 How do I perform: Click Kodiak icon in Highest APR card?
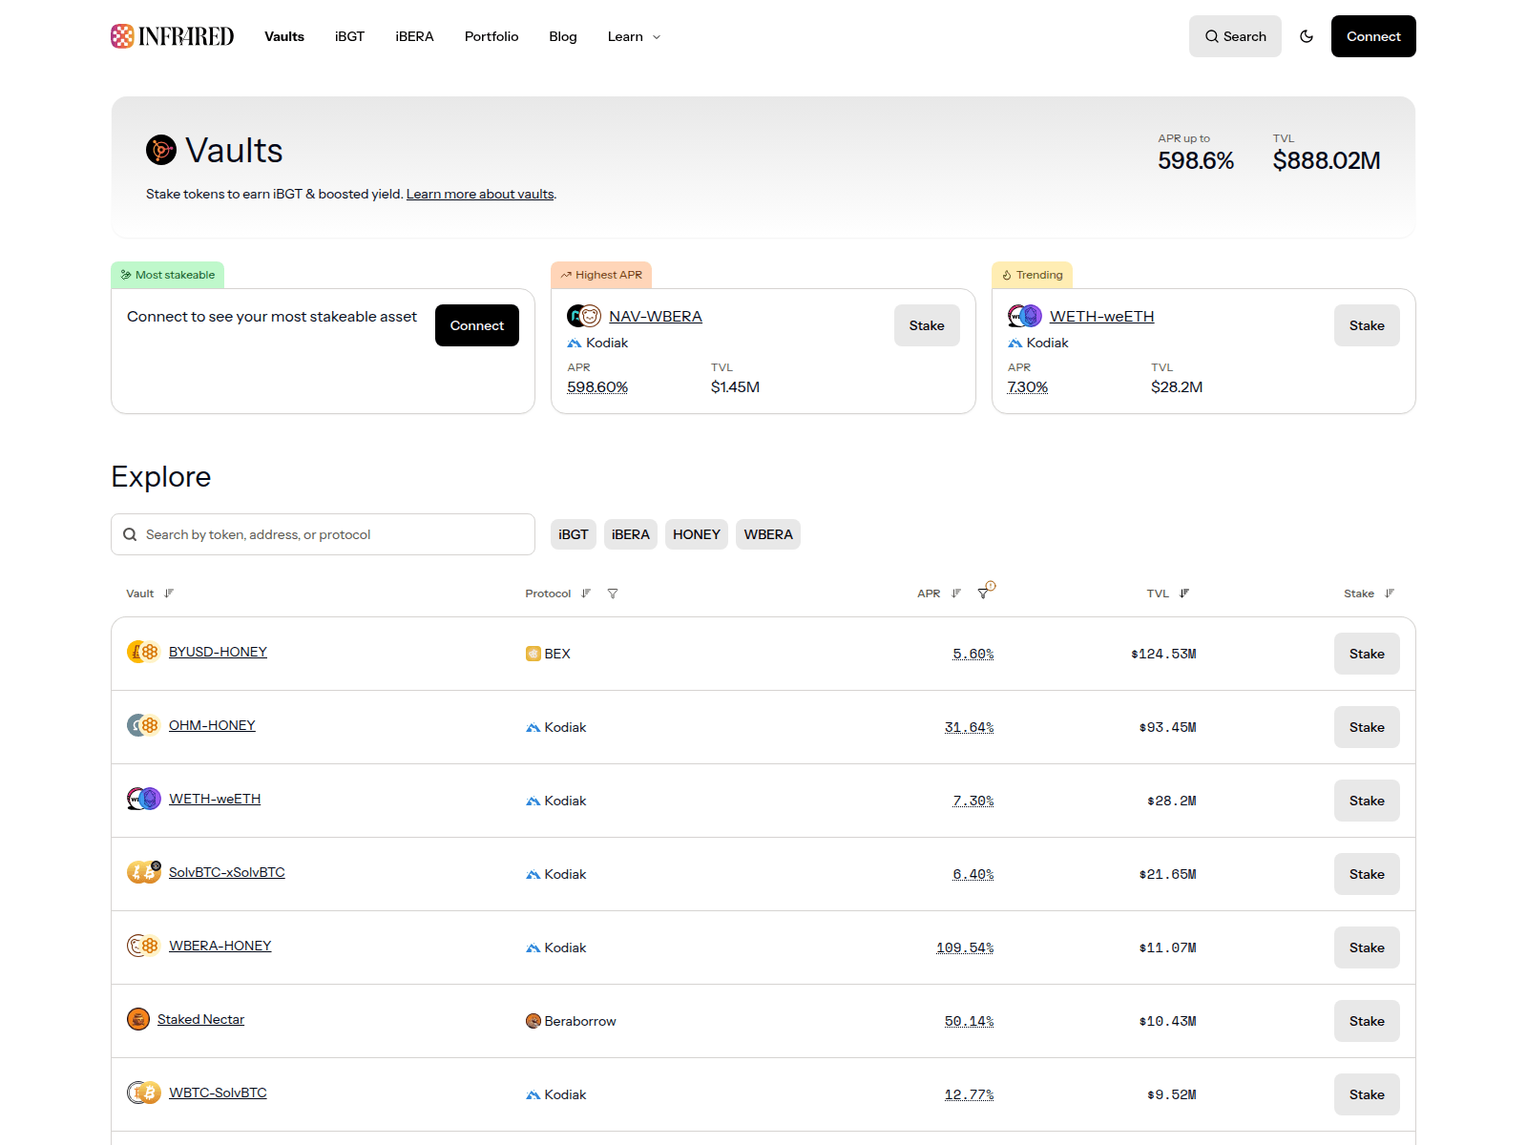(x=575, y=343)
